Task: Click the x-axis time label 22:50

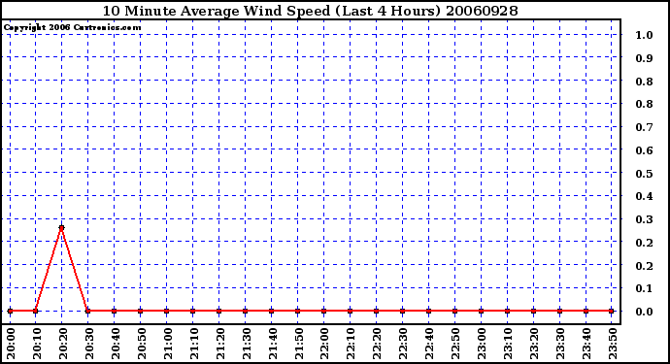Action: pos(456,344)
